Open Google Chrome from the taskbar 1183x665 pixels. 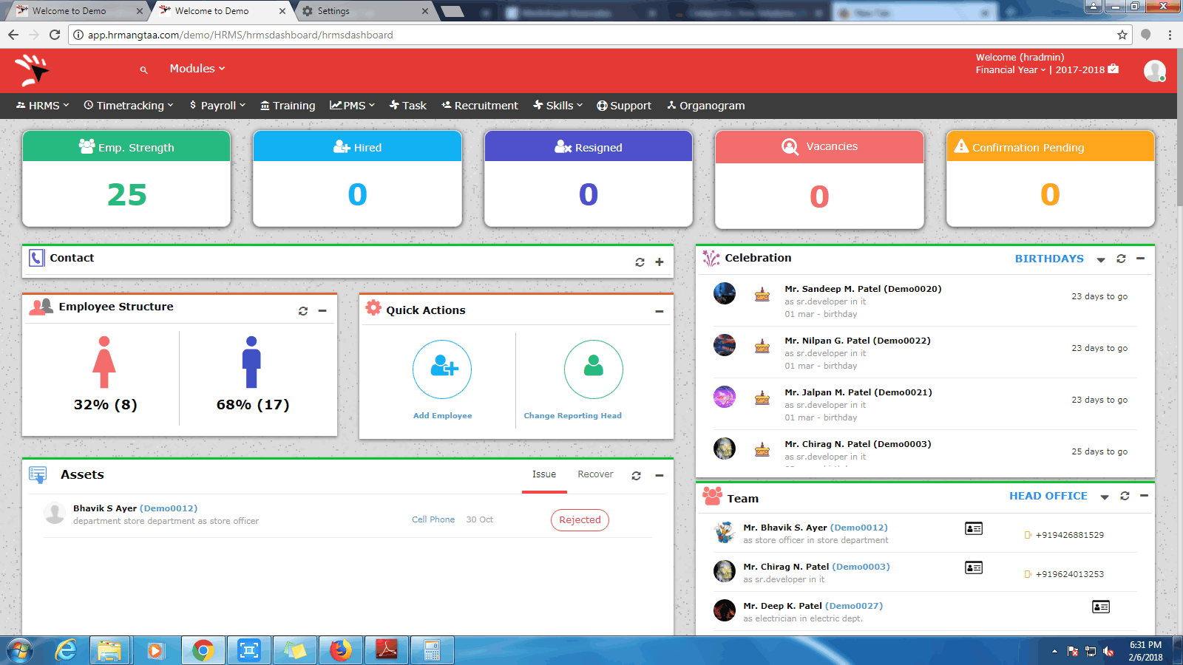pyautogui.click(x=203, y=650)
